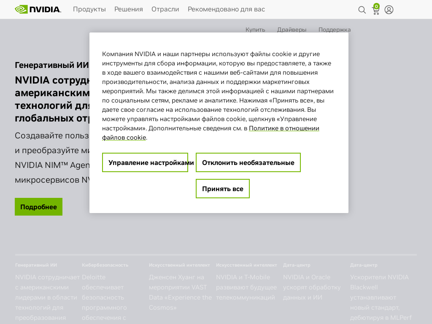Open the Продукты menu
432x324 pixels.
[89, 9]
